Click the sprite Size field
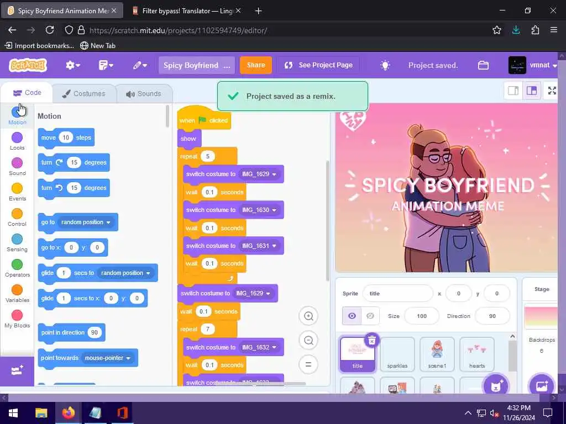The height and width of the screenshot is (424, 566). pos(422,316)
